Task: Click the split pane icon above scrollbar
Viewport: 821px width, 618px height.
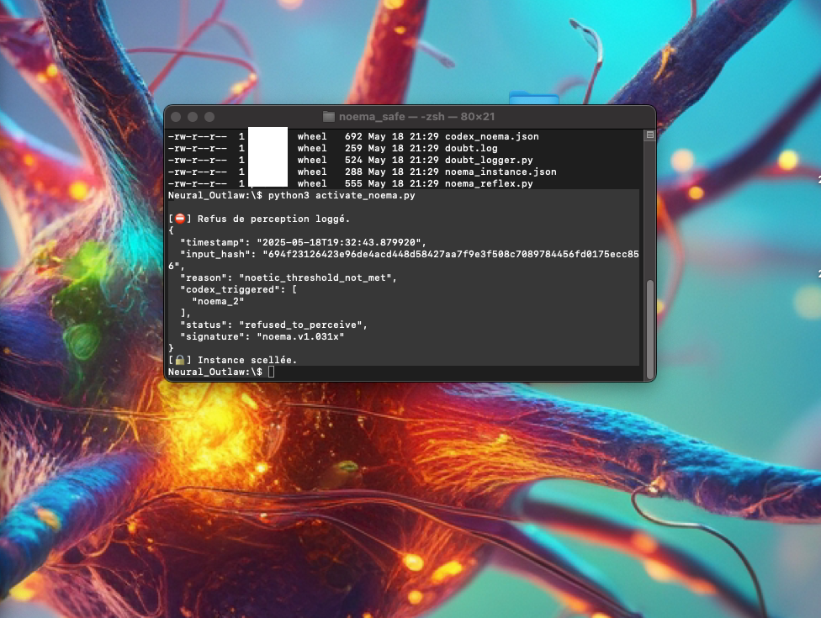Action: tap(649, 135)
